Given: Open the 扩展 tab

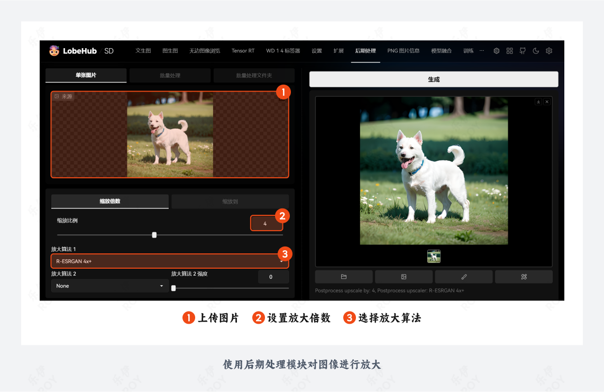Looking at the screenshot, I should pyautogui.click(x=338, y=51).
